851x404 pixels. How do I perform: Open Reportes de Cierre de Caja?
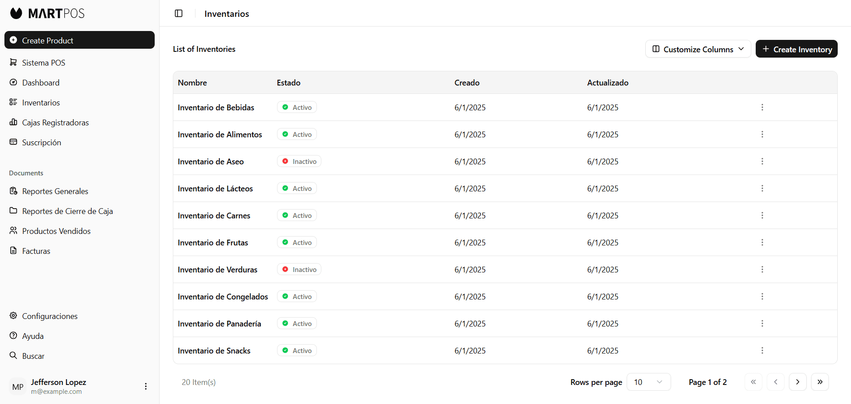[67, 211]
